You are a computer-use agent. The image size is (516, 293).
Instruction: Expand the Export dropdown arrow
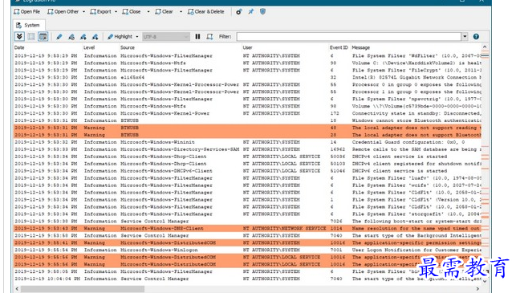116,12
